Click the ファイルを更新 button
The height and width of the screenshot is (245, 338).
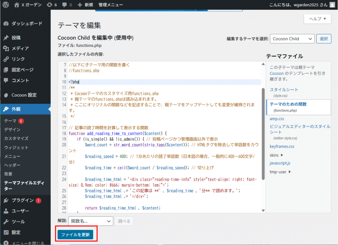75,234
